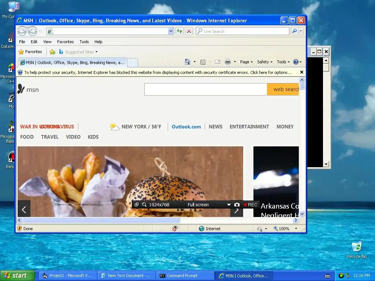Go forward with the IE Forward arrow
The image size is (375, 281).
click(x=32, y=31)
